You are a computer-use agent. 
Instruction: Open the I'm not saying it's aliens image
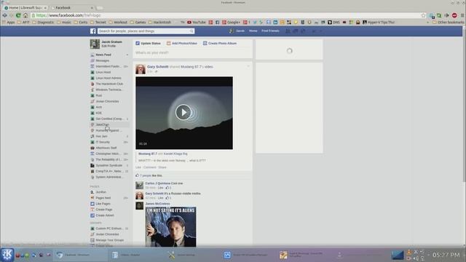tap(170, 226)
